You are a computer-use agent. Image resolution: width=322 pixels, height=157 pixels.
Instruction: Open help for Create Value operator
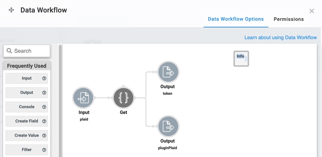pos(44,135)
